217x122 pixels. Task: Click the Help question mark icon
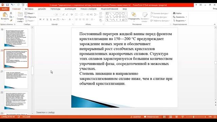196,5
